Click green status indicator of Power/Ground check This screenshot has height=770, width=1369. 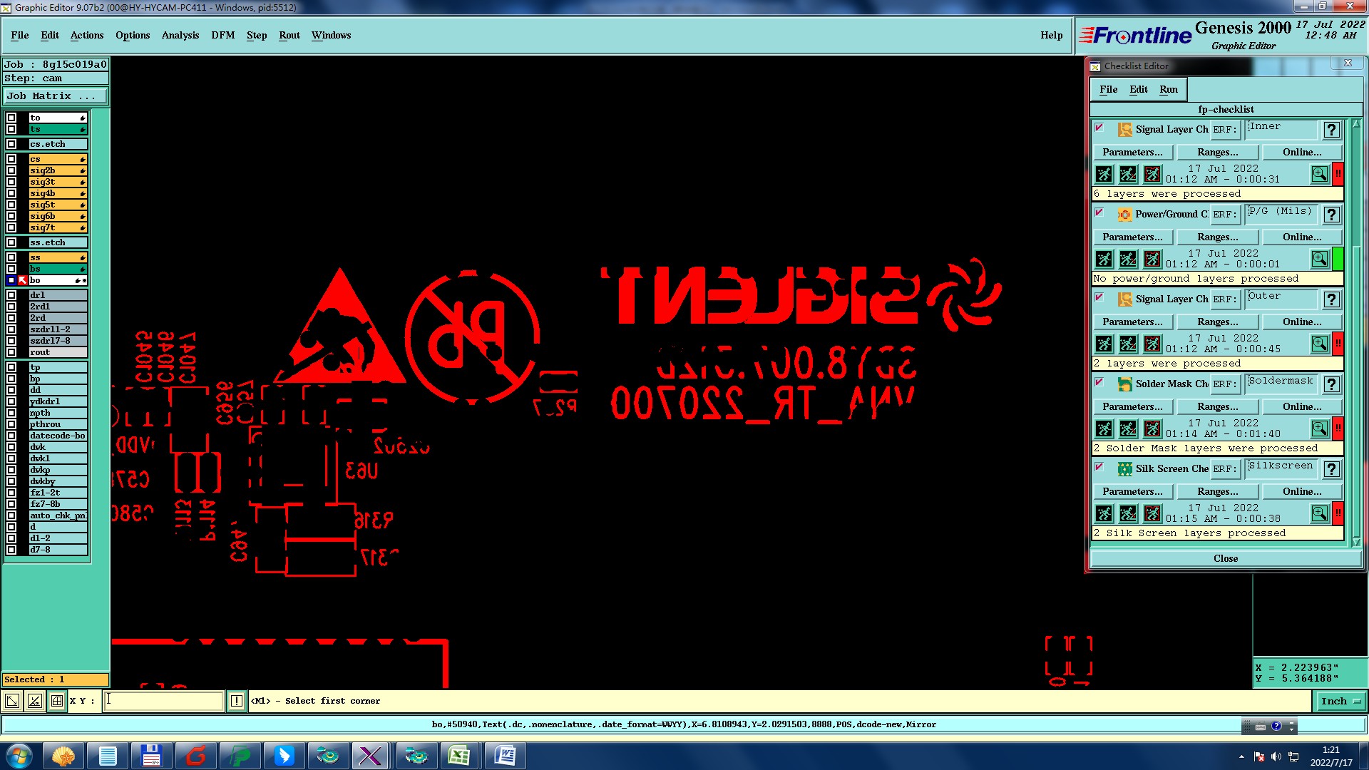1338,259
